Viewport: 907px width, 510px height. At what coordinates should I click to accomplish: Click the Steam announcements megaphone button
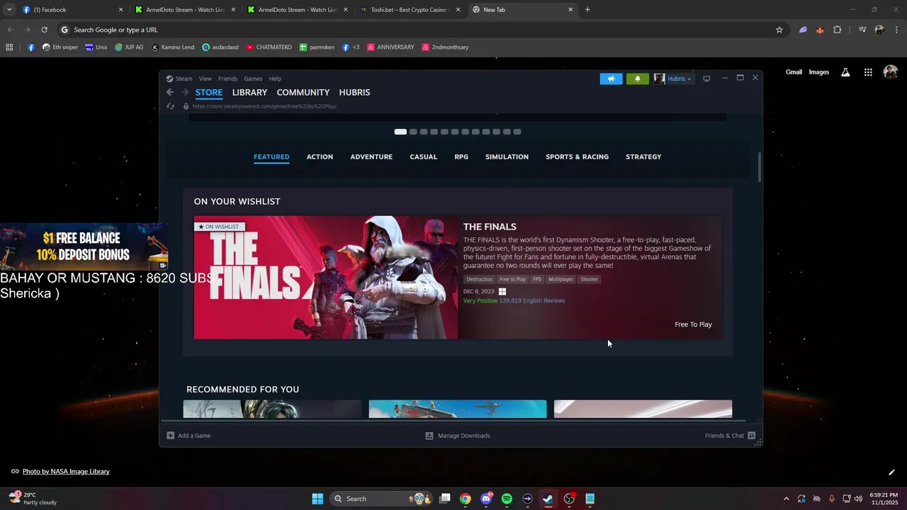(x=611, y=79)
